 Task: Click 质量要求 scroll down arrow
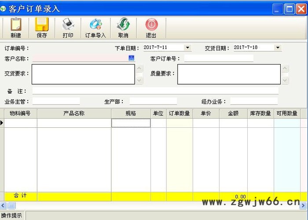click(x=285, y=80)
